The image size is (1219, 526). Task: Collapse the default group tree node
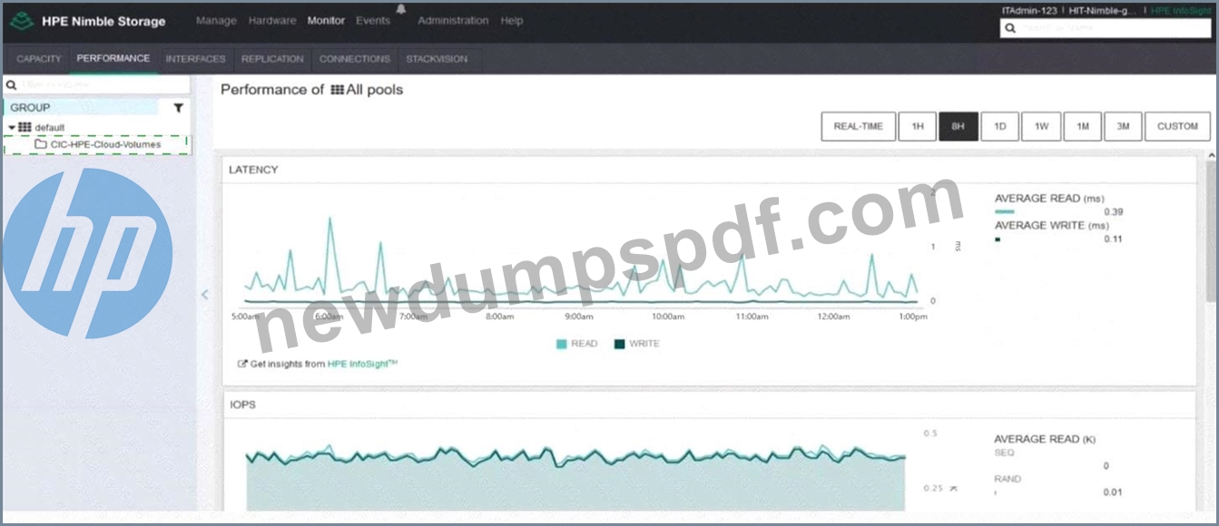click(x=12, y=127)
